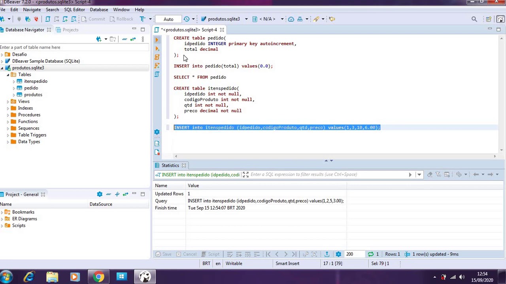Run the Execute SQL Script icon
The height and width of the screenshot is (284, 506).
pyautogui.click(x=157, y=57)
